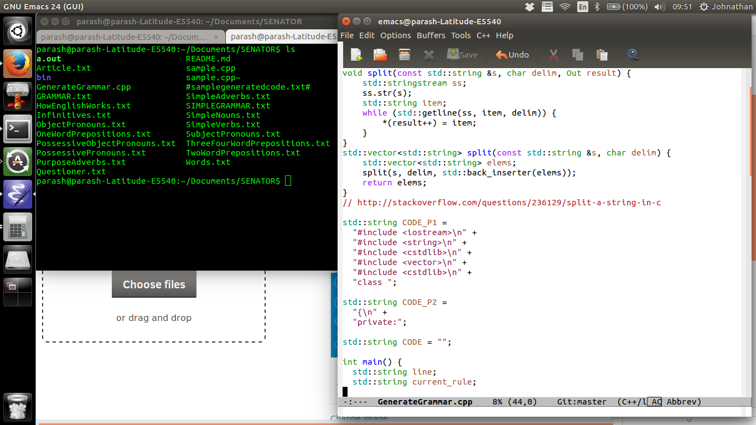Open the Buffers menu
The width and height of the screenshot is (756, 425).
[x=431, y=35]
